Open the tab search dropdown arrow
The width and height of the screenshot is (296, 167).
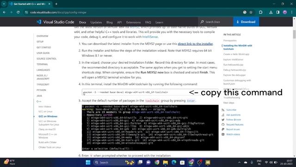click(4, 4)
